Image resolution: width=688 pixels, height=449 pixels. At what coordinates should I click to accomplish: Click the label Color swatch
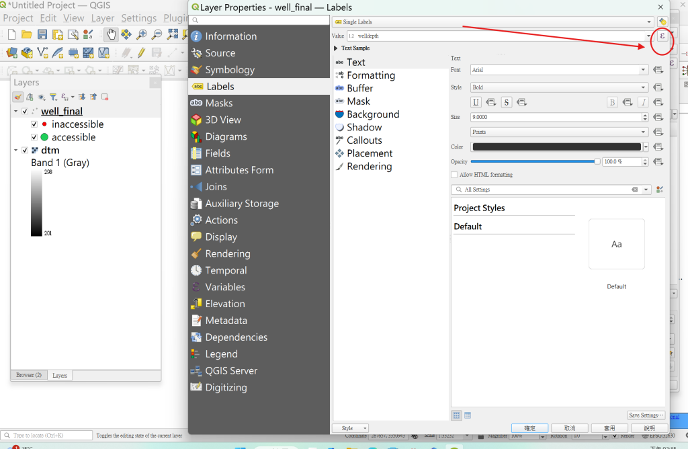pyautogui.click(x=556, y=147)
